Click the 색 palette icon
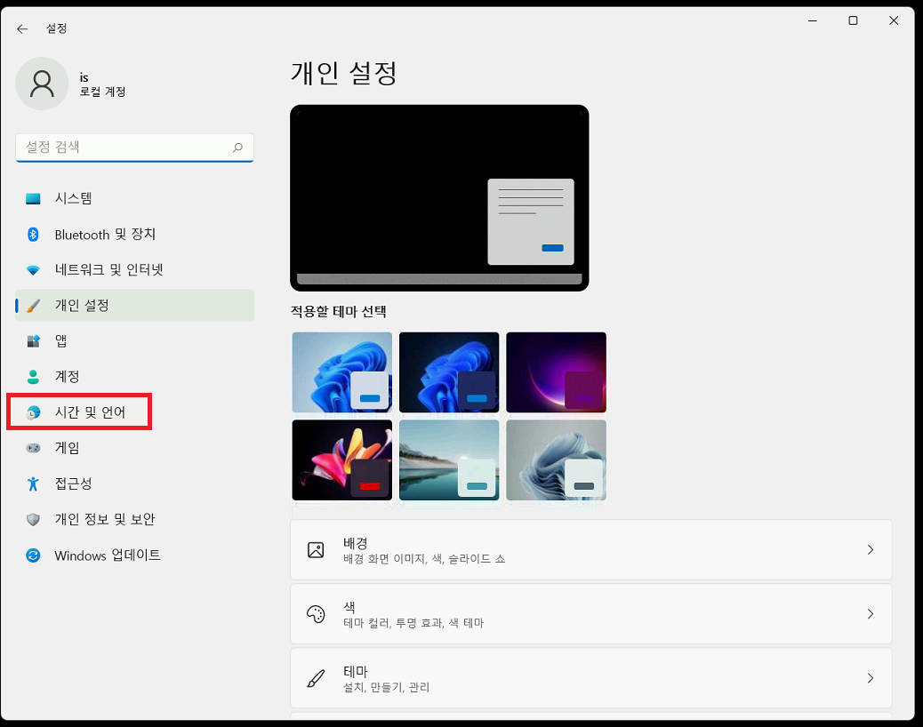Viewport: 923px width, 727px height. tap(316, 614)
